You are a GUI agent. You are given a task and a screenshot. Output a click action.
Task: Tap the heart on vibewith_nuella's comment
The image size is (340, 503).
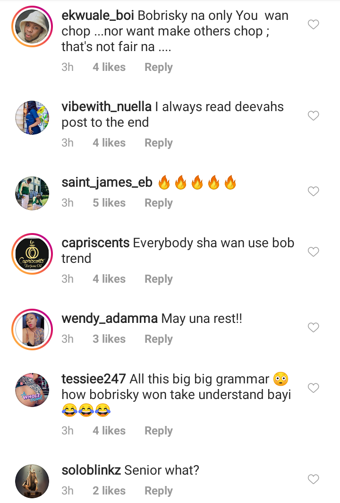coord(313,115)
